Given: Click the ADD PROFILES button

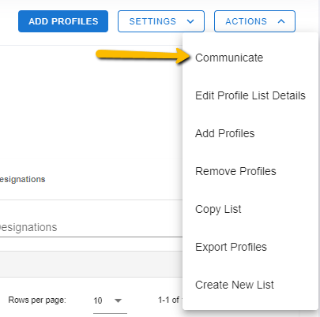Looking at the screenshot, I should tap(63, 21).
